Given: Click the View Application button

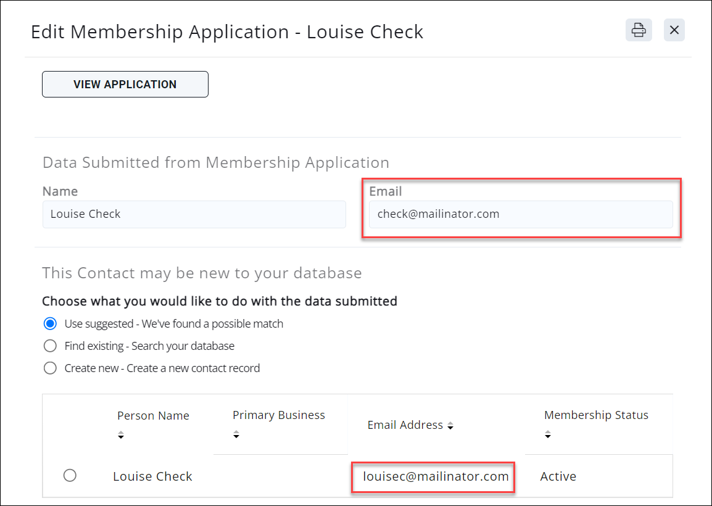Looking at the screenshot, I should coord(125,85).
